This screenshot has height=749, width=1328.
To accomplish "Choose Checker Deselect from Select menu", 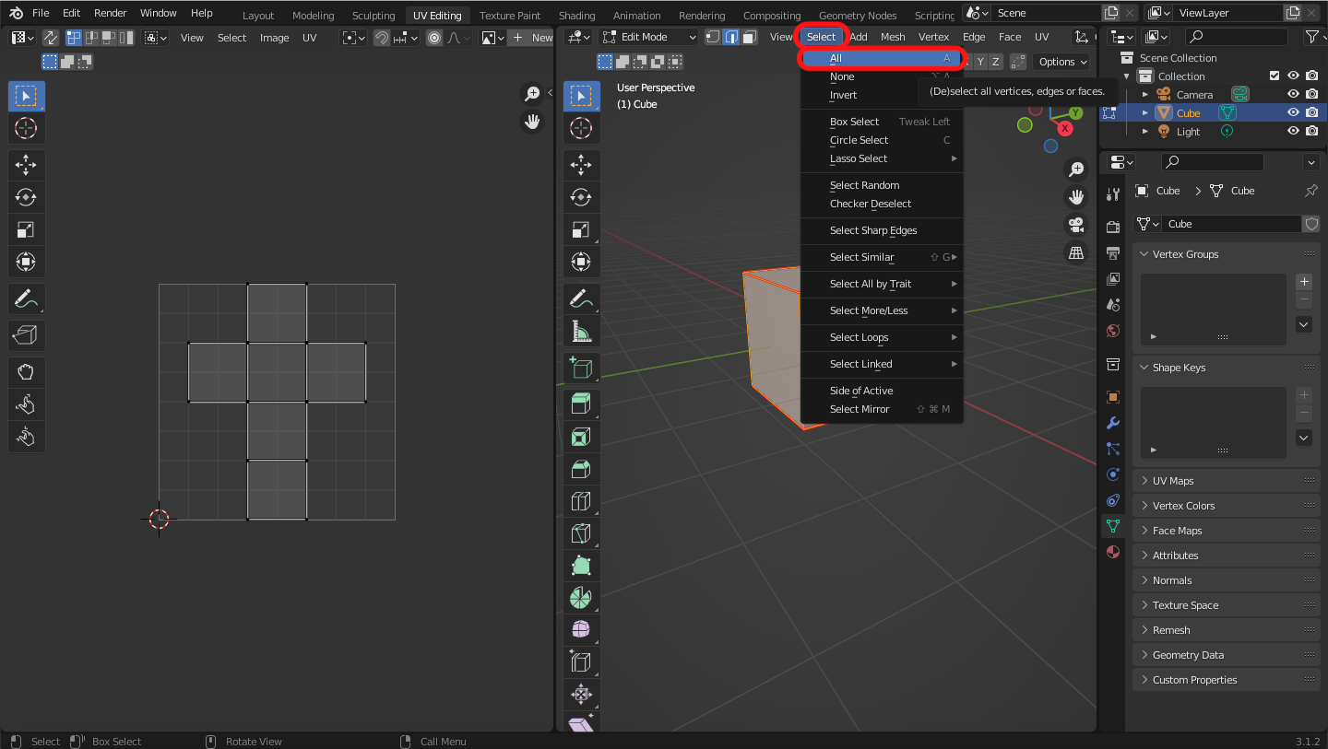I will (x=882, y=204).
